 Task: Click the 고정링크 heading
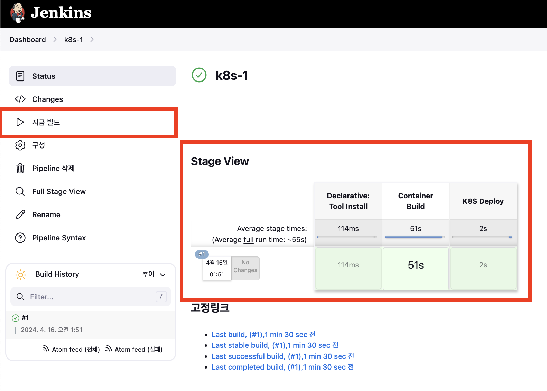[210, 307]
